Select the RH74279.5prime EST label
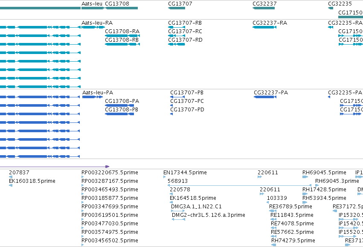The width and height of the screenshot is (363, 247). point(293,241)
